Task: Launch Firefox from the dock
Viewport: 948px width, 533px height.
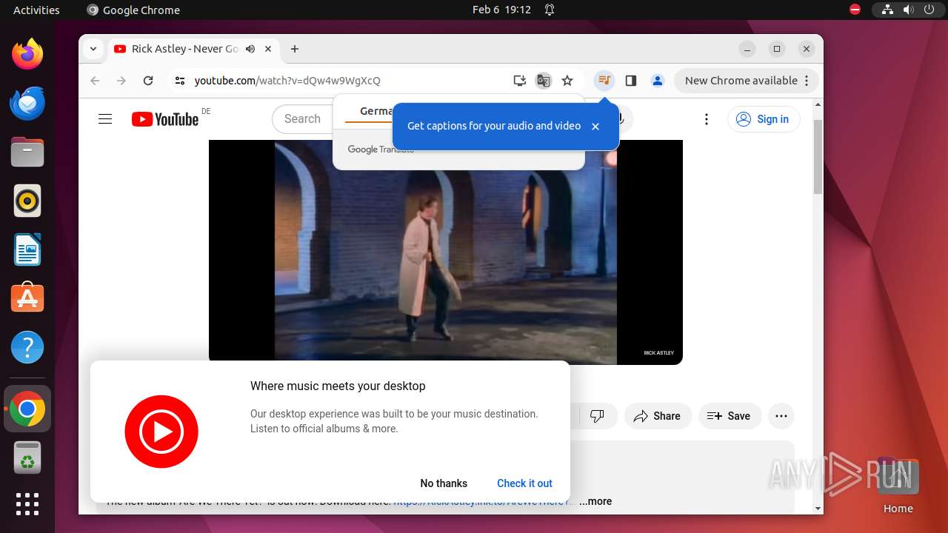Action: pos(27,54)
